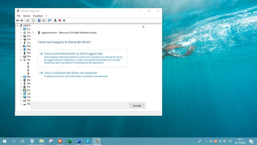Click the back arrow in the driver dialog
The height and width of the screenshot is (145, 257).
coord(33,33)
